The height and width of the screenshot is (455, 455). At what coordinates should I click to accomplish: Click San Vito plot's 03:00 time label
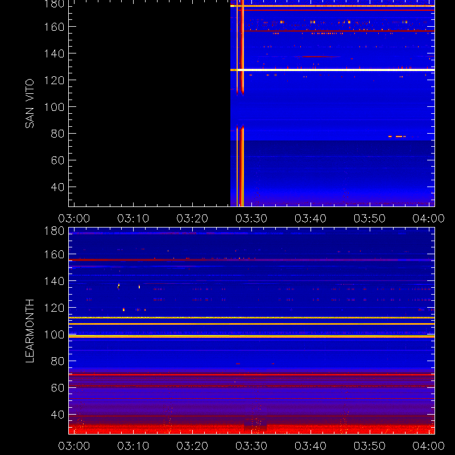(x=74, y=218)
